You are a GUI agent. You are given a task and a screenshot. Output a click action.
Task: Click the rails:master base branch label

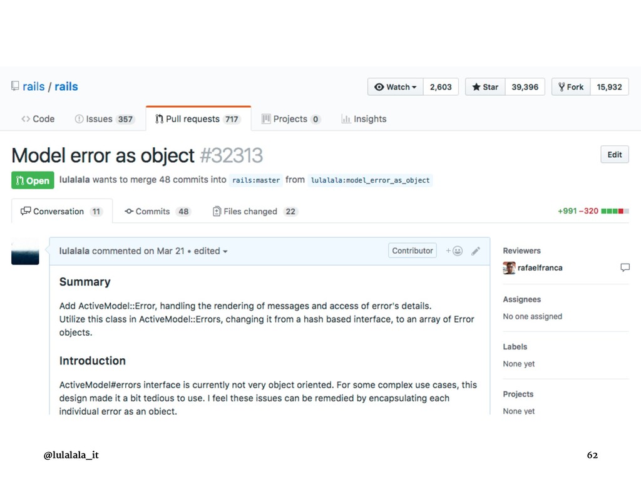coord(256,180)
